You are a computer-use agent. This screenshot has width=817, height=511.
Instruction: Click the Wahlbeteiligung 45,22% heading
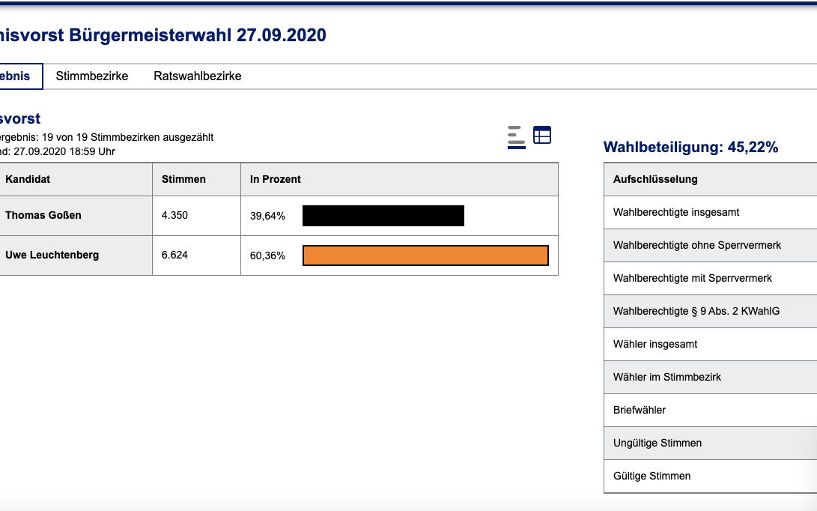point(690,148)
